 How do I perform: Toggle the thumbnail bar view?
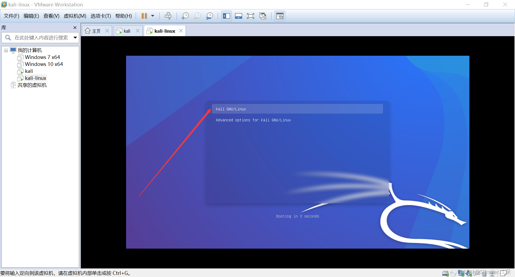pos(238,16)
